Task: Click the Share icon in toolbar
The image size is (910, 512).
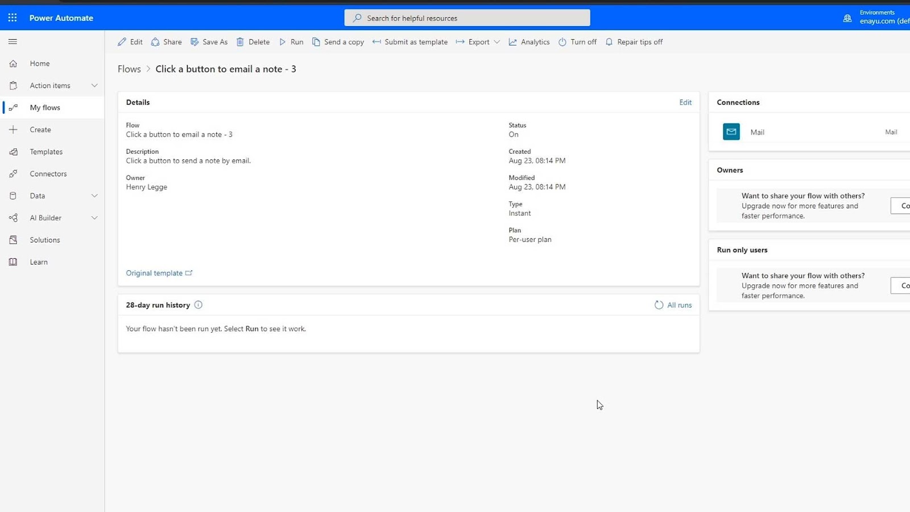Action: 155,42
